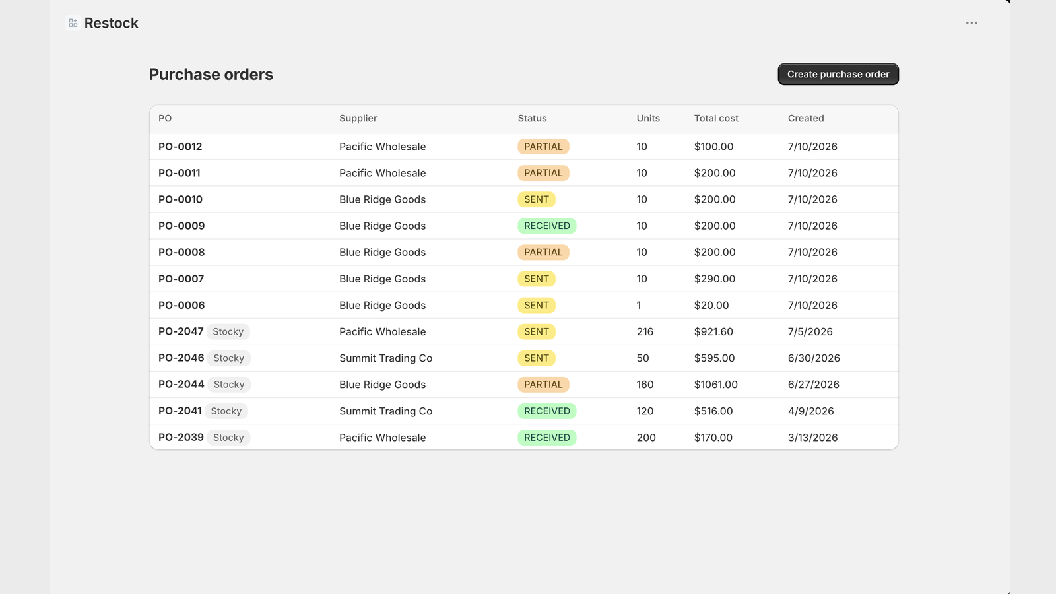
Task: Open purchase order PO-0006
Action: (181, 305)
